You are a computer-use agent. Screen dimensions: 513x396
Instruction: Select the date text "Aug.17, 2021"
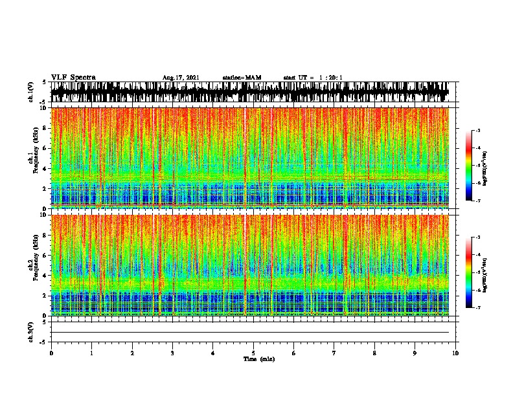(181, 78)
